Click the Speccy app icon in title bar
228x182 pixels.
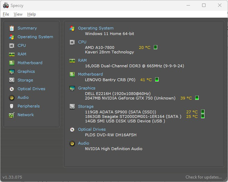(6, 6)
